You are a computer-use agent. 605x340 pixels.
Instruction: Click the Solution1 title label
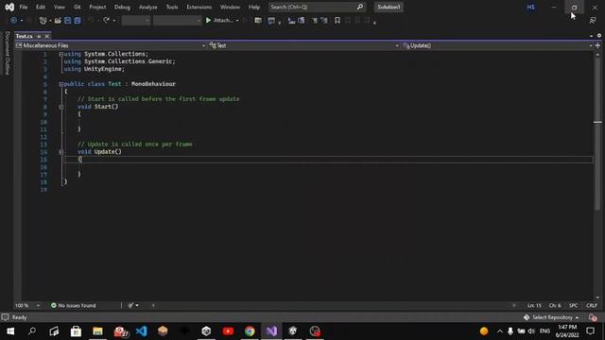pos(389,7)
